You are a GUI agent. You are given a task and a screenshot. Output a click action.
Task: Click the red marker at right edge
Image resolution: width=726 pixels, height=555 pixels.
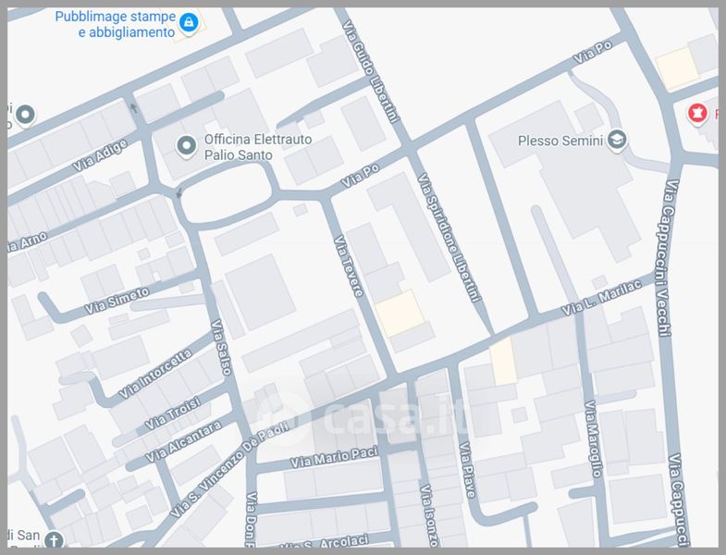[697, 114]
